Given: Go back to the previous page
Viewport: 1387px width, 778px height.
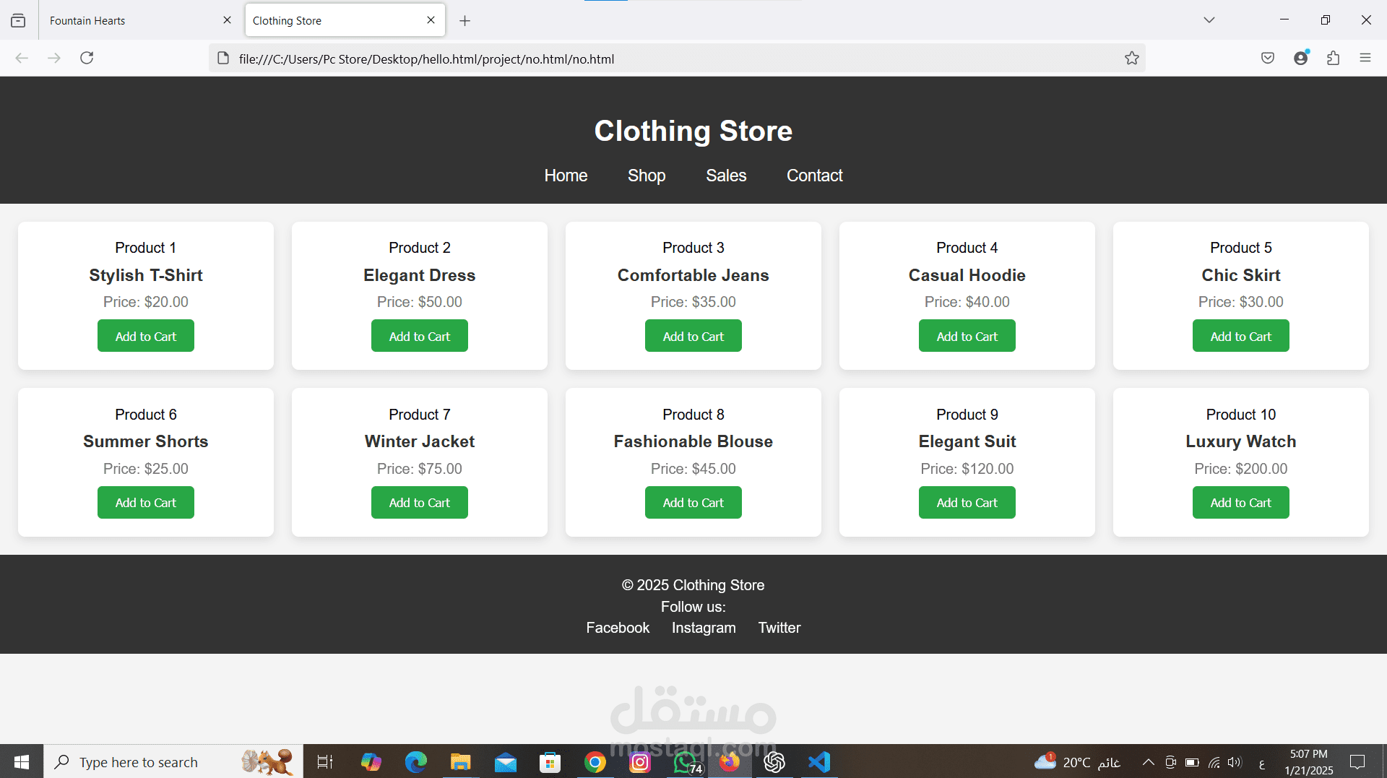Looking at the screenshot, I should [x=22, y=58].
